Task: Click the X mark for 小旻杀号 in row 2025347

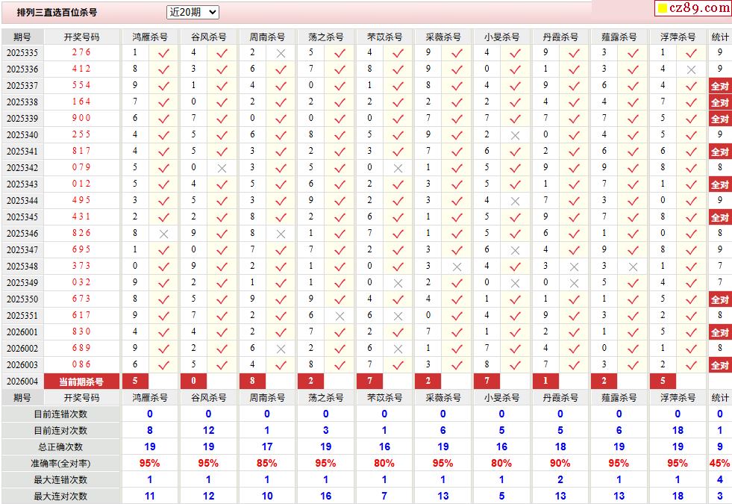Action: coord(515,250)
